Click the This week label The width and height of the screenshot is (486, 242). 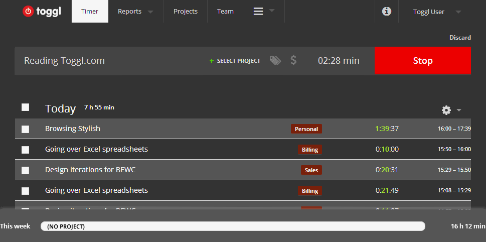pos(15,226)
